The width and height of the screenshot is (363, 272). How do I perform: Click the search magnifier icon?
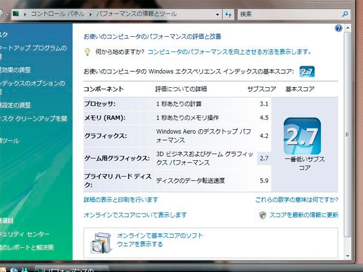click(345, 14)
